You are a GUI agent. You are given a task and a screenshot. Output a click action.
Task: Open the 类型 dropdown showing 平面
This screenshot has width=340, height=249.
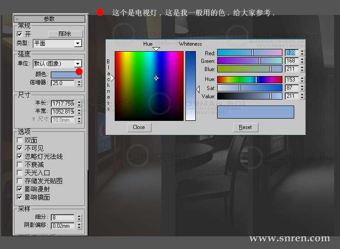click(x=58, y=43)
